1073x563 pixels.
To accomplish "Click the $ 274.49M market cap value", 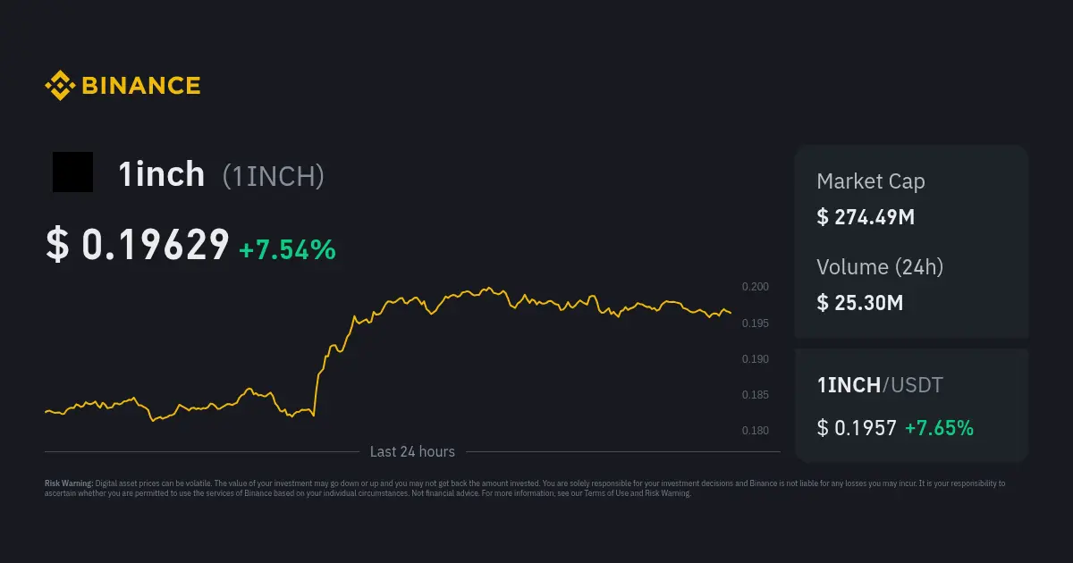I will 865,216.
